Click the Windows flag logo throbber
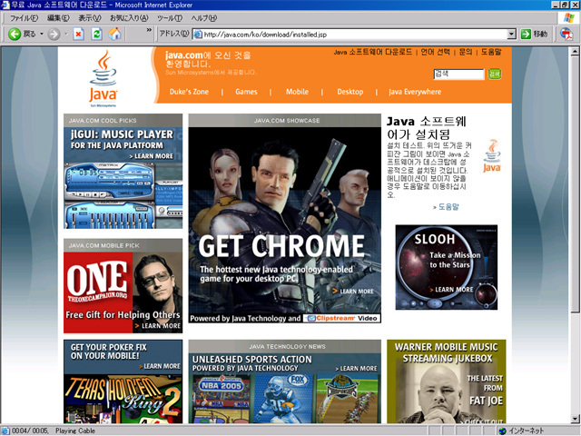Image resolution: width=581 pixels, height=436 pixels. pos(569,17)
